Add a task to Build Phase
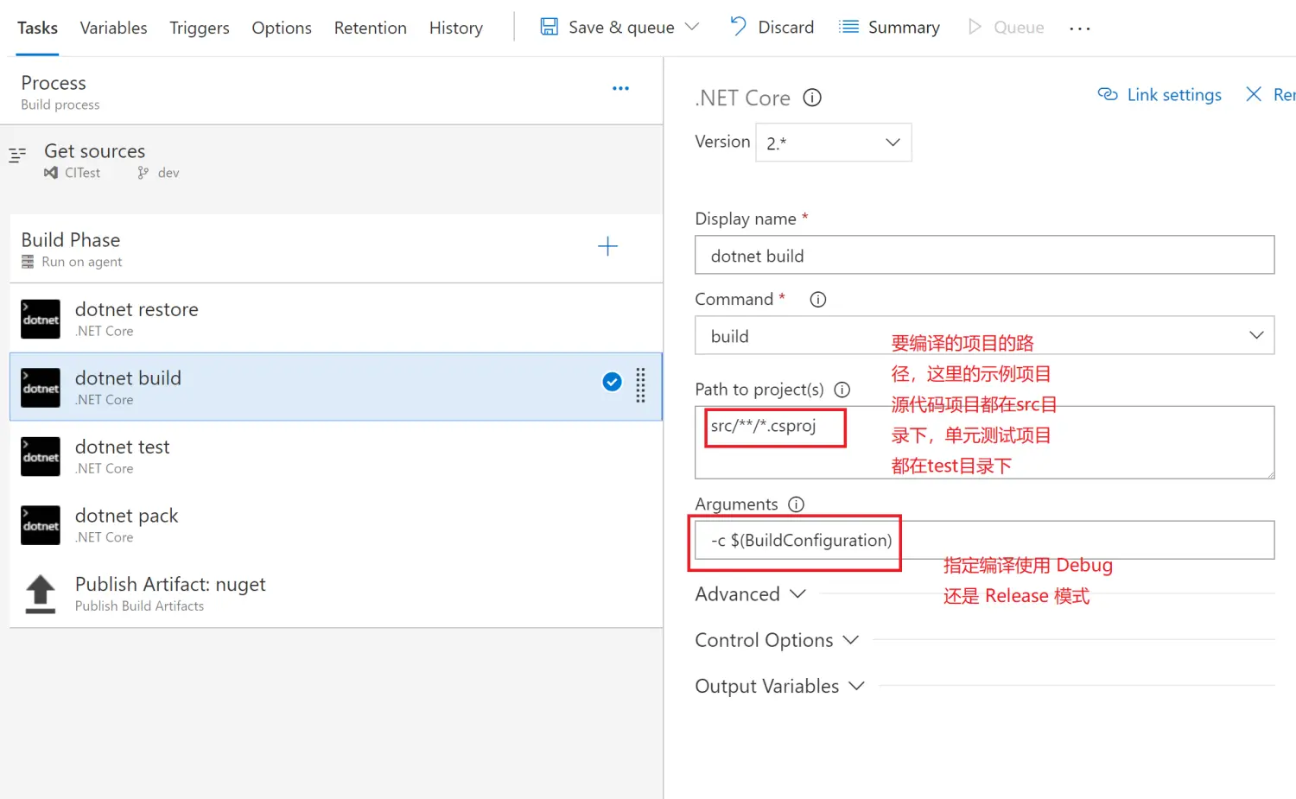Screen dimensions: 1296x799 pyautogui.click(x=607, y=246)
